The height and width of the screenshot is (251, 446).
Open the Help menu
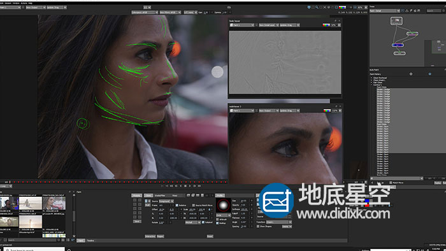coord(31,3)
